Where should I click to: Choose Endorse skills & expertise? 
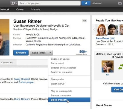[x=64, y=68]
